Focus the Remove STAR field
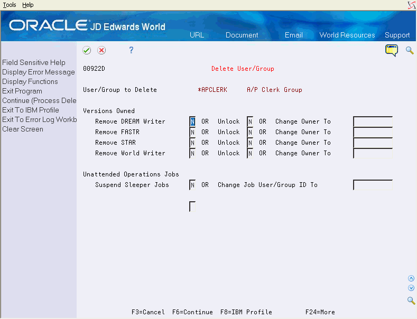 [192, 143]
